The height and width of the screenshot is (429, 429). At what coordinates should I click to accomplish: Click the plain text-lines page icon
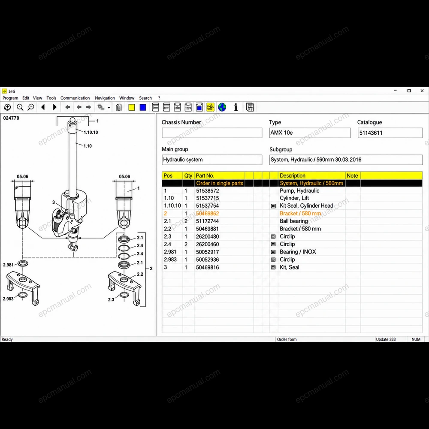point(155,107)
